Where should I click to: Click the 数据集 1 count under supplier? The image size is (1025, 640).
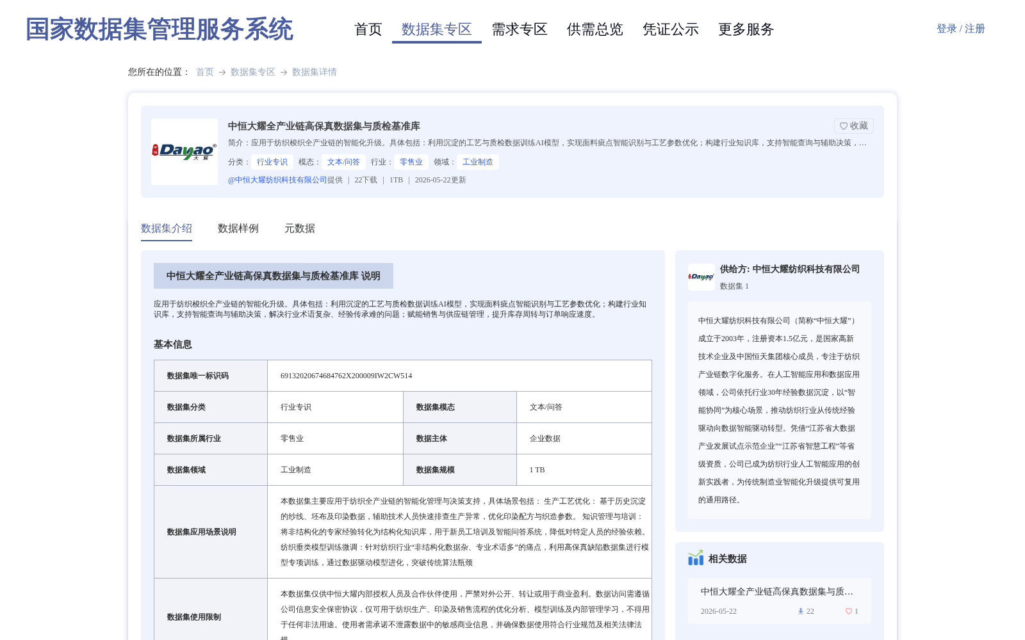click(x=734, y=286)
